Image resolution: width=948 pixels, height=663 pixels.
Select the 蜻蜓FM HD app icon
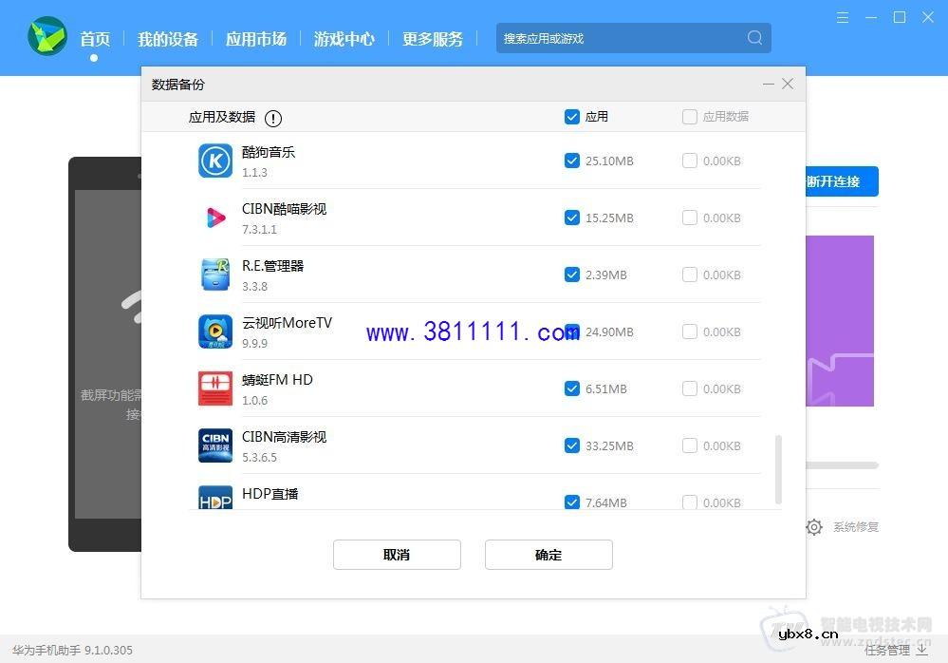(215, 388)
